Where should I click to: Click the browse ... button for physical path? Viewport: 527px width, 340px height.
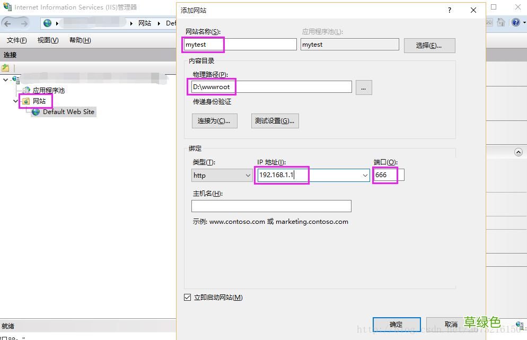coord(364,88)
